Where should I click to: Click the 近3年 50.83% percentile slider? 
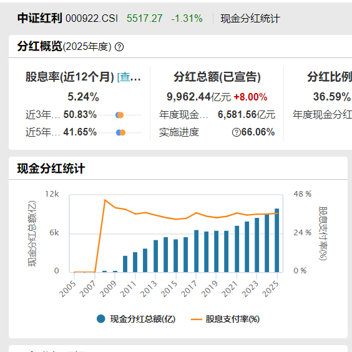[x=119, y=115]
